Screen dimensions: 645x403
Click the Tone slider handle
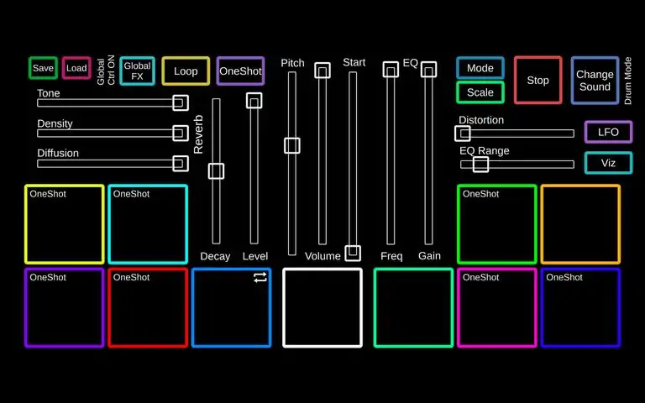coord(180,102)
